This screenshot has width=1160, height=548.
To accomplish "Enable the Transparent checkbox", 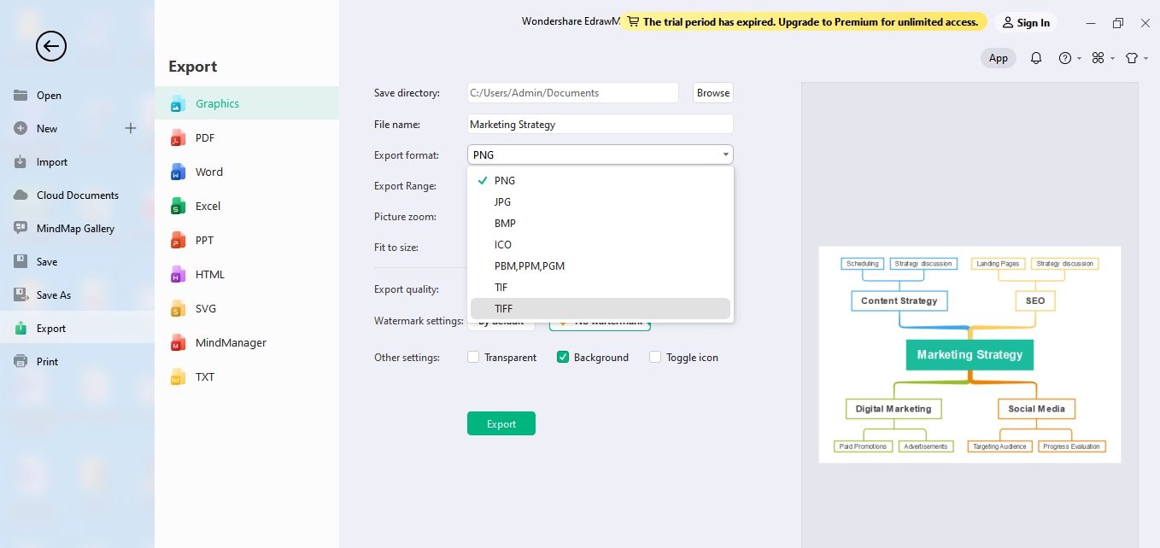I will pos(473,358).
